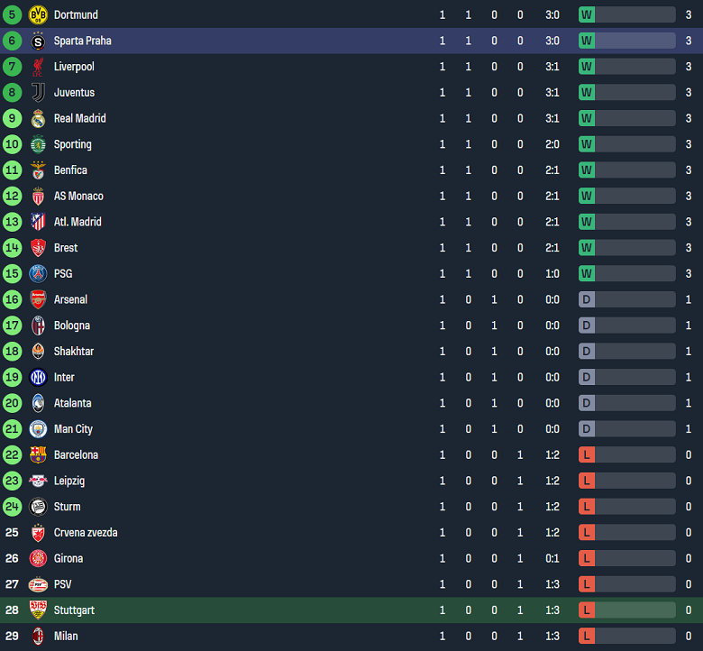This screenshot has width=703, height=651.
Task: Click the Dortmund club crest icon
Action: click(x=38, y=14)
